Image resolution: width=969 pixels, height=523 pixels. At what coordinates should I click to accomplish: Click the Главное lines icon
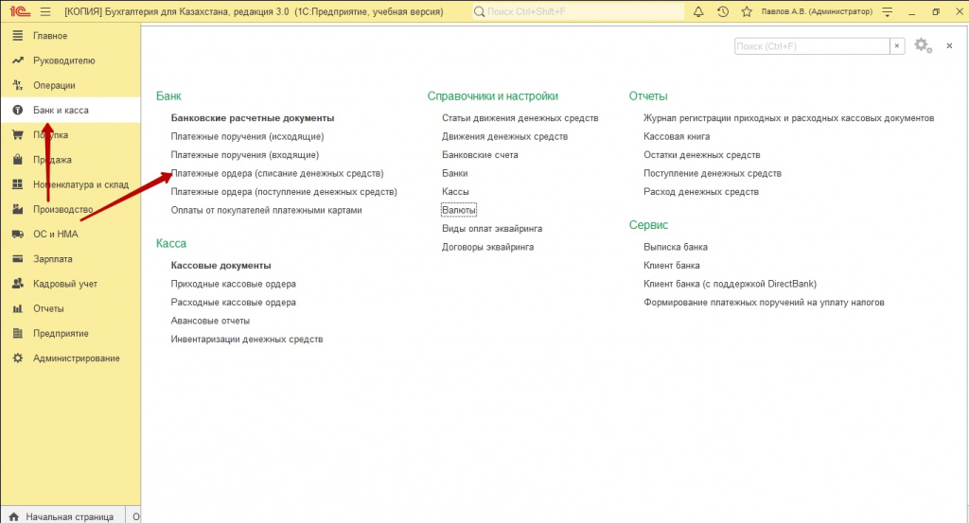(x=18, y=36)
